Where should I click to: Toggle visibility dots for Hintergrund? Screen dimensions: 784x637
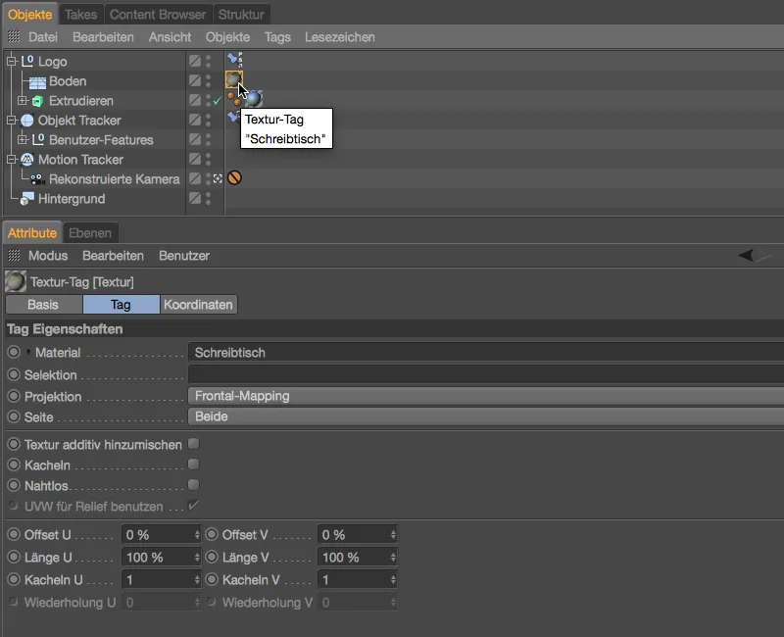point(209,199)
